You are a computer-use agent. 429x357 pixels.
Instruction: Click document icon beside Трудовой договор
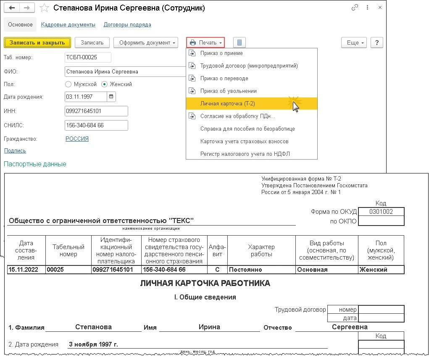coord(192,66)
